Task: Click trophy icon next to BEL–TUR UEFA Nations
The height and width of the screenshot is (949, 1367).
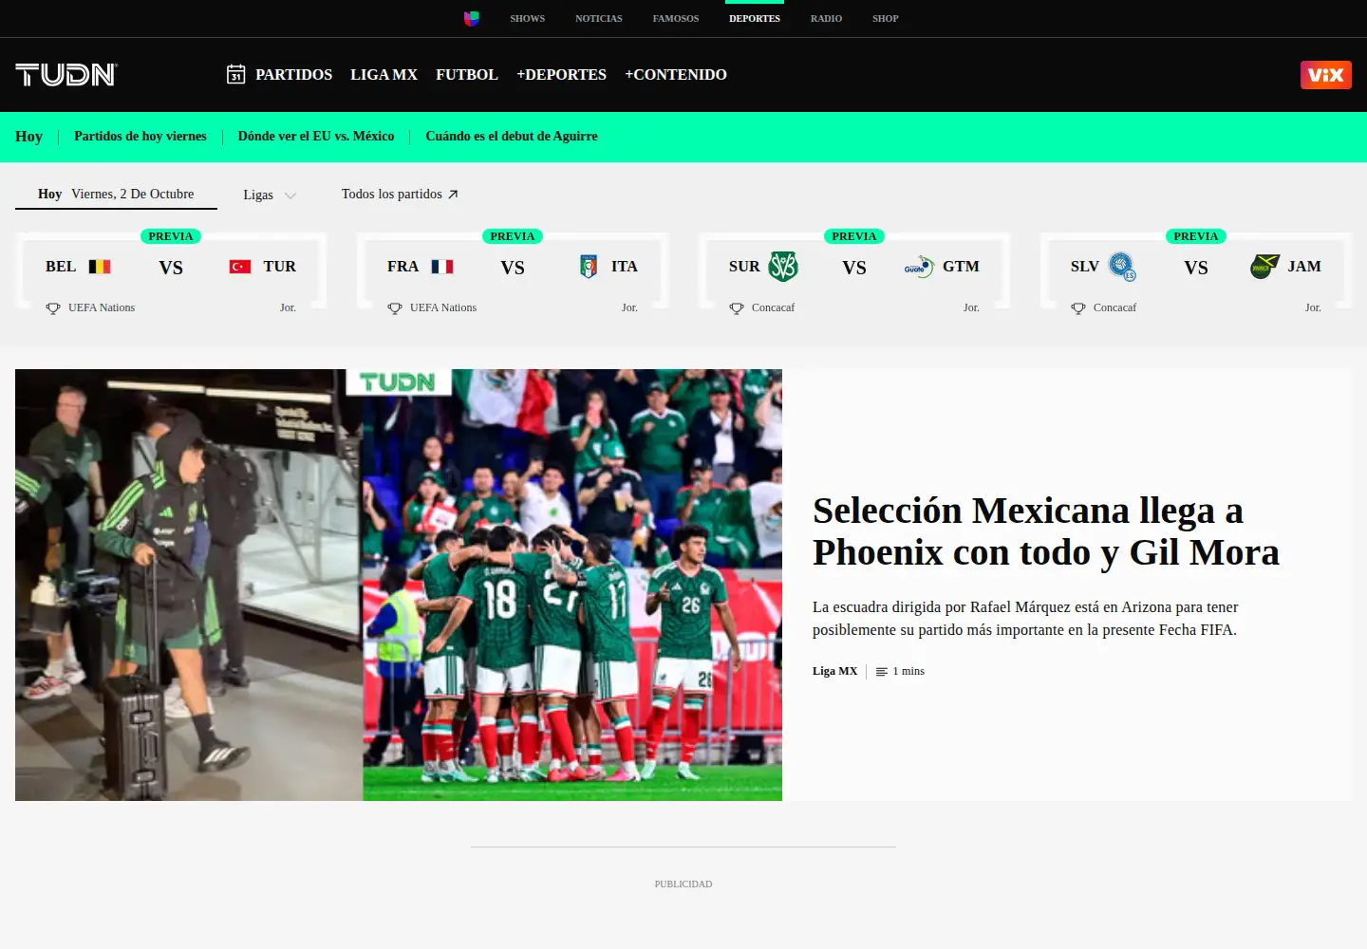Action: 53,308
